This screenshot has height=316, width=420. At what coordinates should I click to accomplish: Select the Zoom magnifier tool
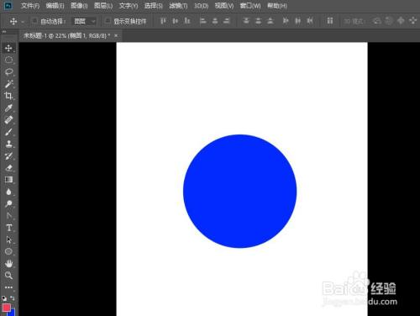click(8, 275)
